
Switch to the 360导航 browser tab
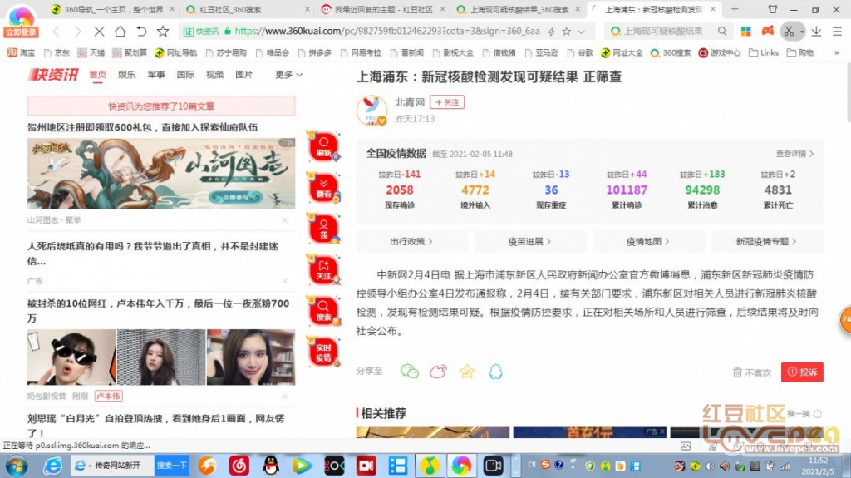[113, 9]
